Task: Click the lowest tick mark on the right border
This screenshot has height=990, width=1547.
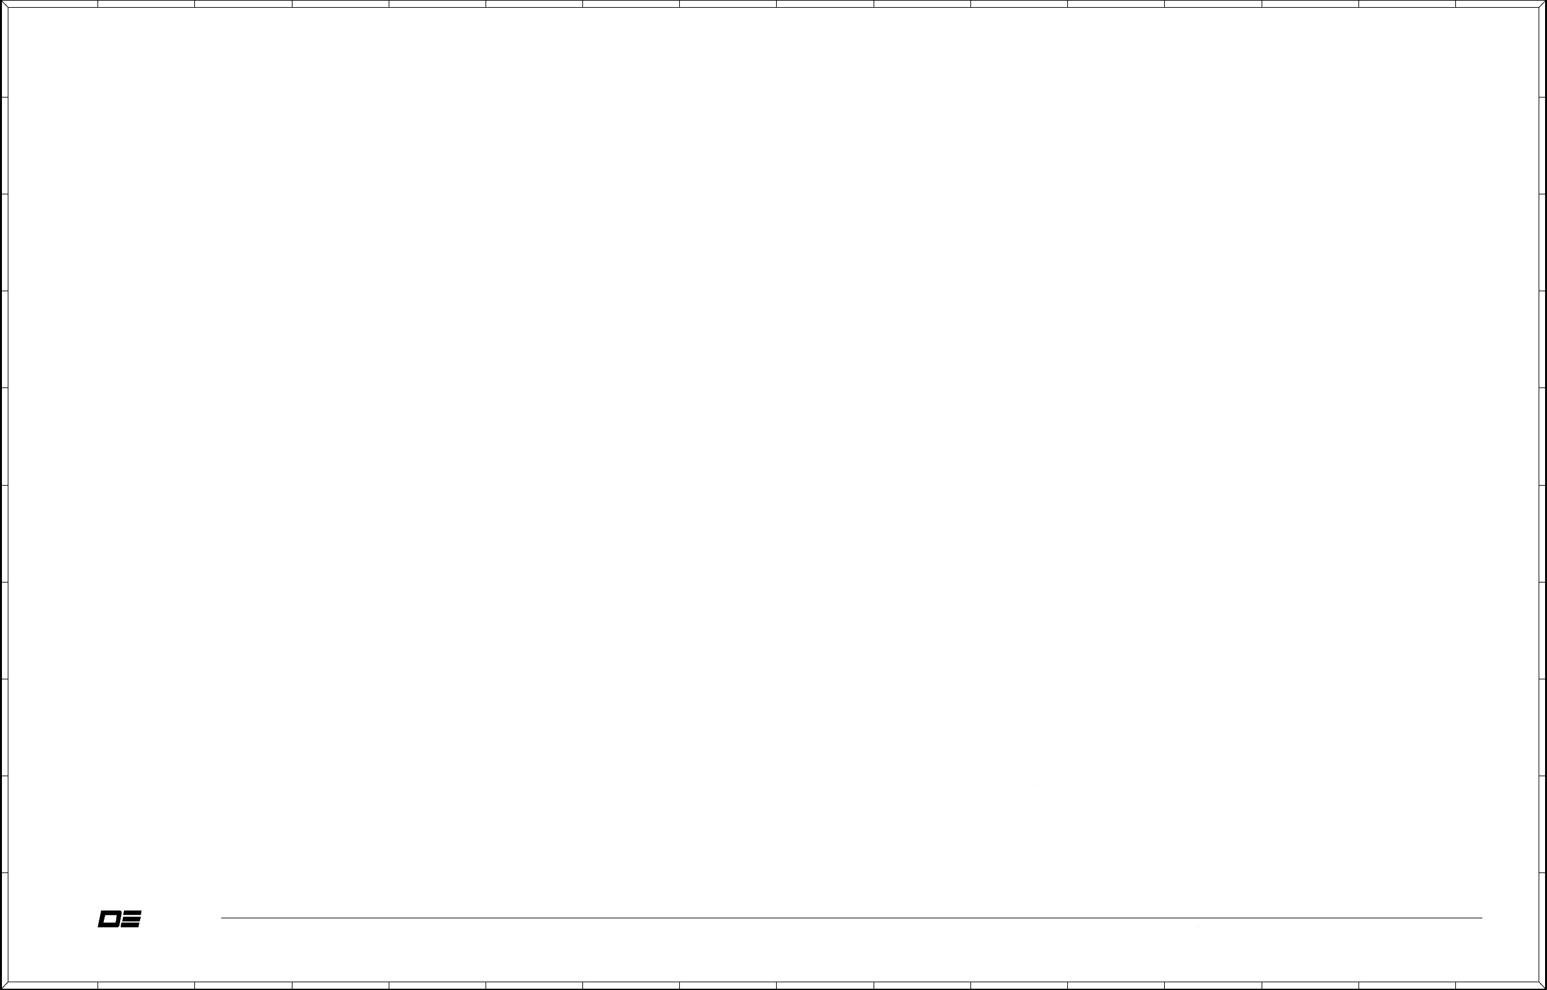Action: click(1542, 873)
